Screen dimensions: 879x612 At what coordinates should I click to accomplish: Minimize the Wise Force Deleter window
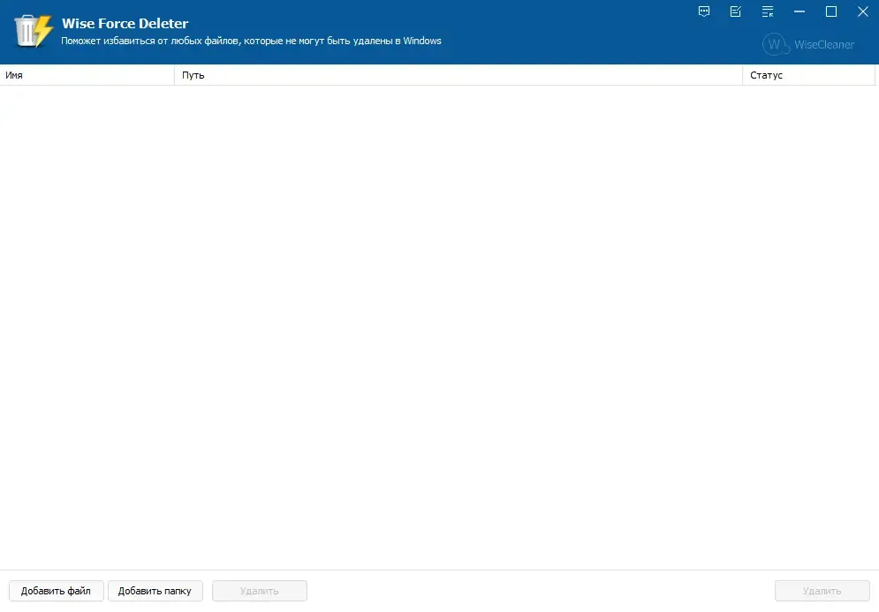(x=799, y=11)
